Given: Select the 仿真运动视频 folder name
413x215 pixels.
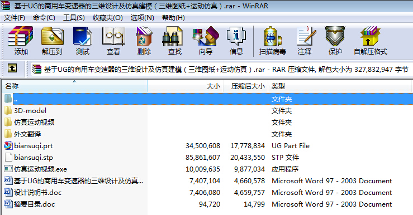Looking at the screenshot, I should pos(34,123).
